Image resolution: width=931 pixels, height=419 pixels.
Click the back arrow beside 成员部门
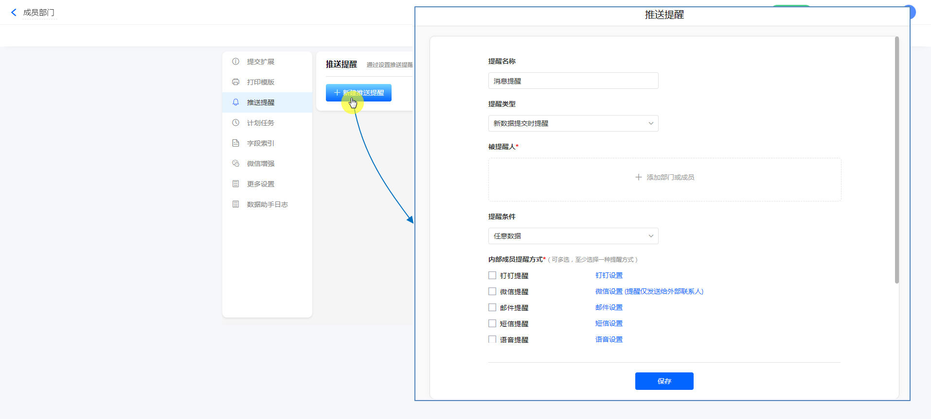[14, 13]
